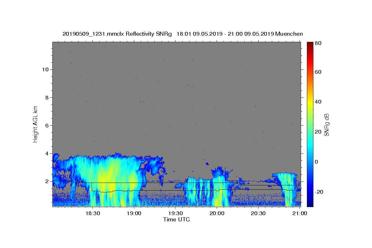Click the colorbar value 20
Screen dimensions: 372x248
(x=318, y=132)
